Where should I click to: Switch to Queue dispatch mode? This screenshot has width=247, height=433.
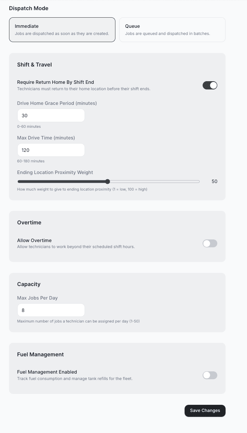click(x=172, y=29)
